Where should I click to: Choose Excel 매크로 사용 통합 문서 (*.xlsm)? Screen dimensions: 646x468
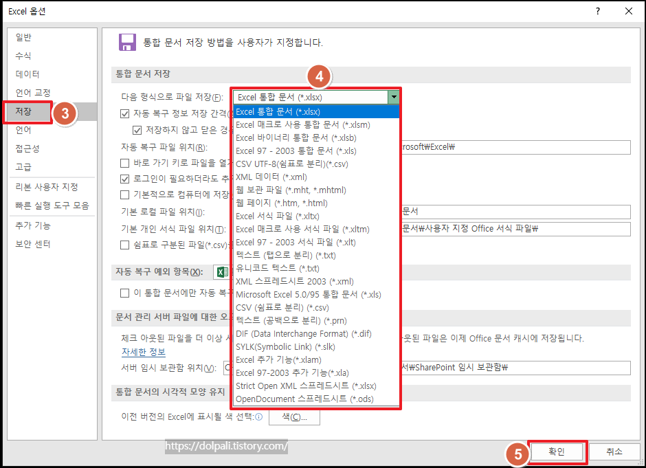coord(316,125)
